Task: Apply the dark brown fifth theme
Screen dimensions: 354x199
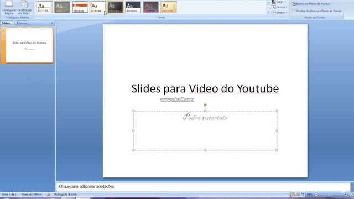Action: [x=116, y=7]
